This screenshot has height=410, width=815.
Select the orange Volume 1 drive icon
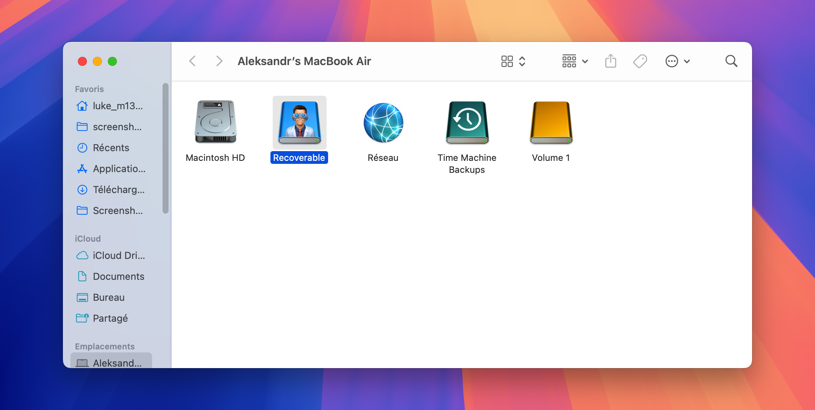click(x=551, y=123)
